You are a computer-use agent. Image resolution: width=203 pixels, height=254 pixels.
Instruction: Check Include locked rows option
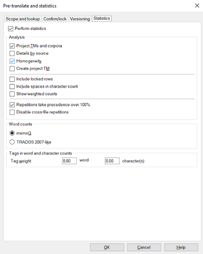(x=12, y=79)
